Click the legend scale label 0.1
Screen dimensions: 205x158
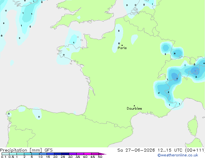tap(4, 157)
